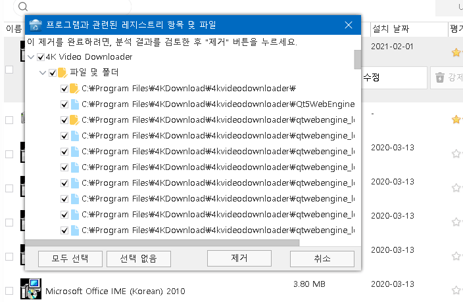Image resolution: width=463 pixels, height=302 pixels.
Task: Click the dialog's vertical scrollbar thumb
Action: click(357, 59)
